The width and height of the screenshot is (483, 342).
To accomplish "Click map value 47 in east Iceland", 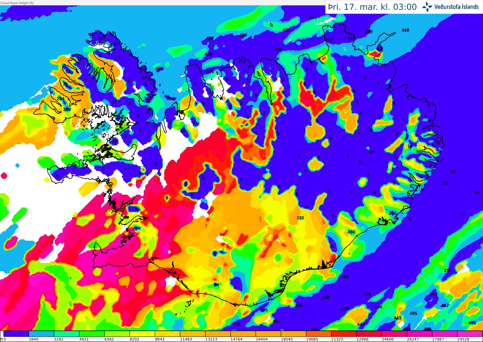I will pos(372,153).
